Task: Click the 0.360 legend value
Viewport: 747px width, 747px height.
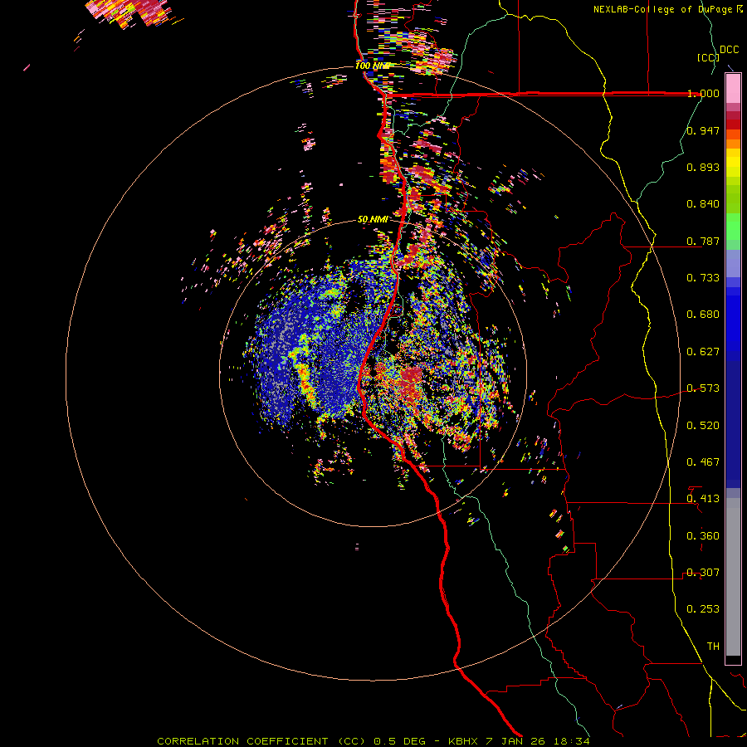Action: coord(703,536)
